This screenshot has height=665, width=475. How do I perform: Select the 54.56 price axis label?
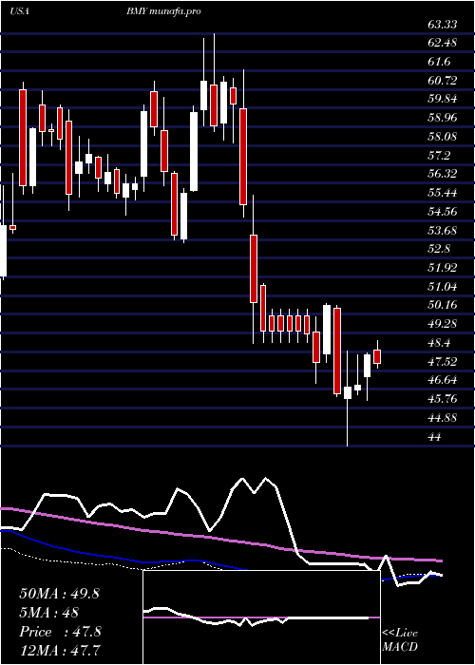pos(443,211)
